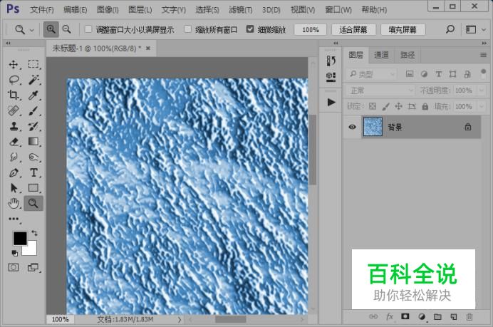Toggle lock all padlock icon
This screenshot has width=493, height=327.
tap(425, 106)
